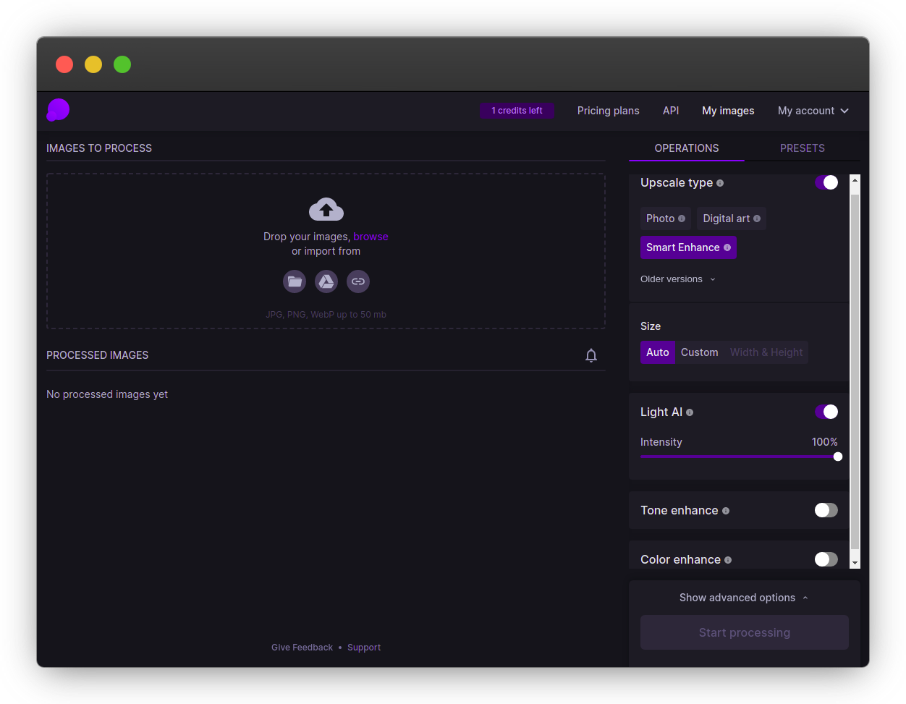Click the cloud upload icon
This screenshot has width=906, height=704.
click(x=326, y=209)
